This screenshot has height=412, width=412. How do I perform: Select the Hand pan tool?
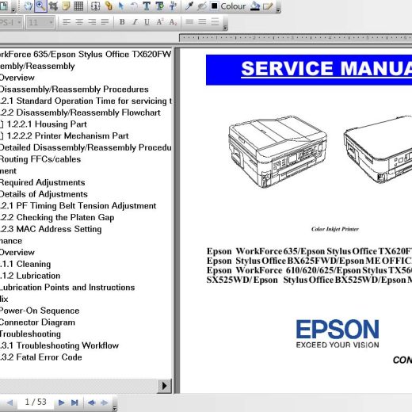[28, 6]
